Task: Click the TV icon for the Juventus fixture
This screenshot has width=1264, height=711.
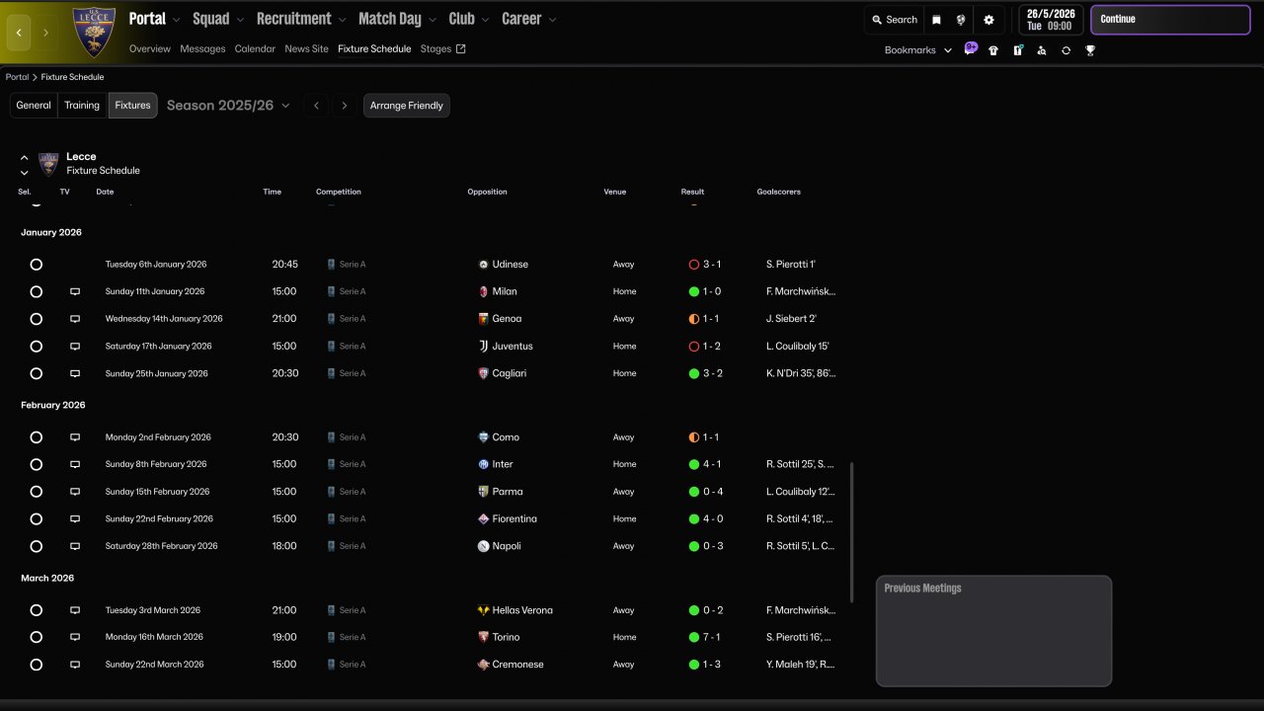Action: coord(74,347)
